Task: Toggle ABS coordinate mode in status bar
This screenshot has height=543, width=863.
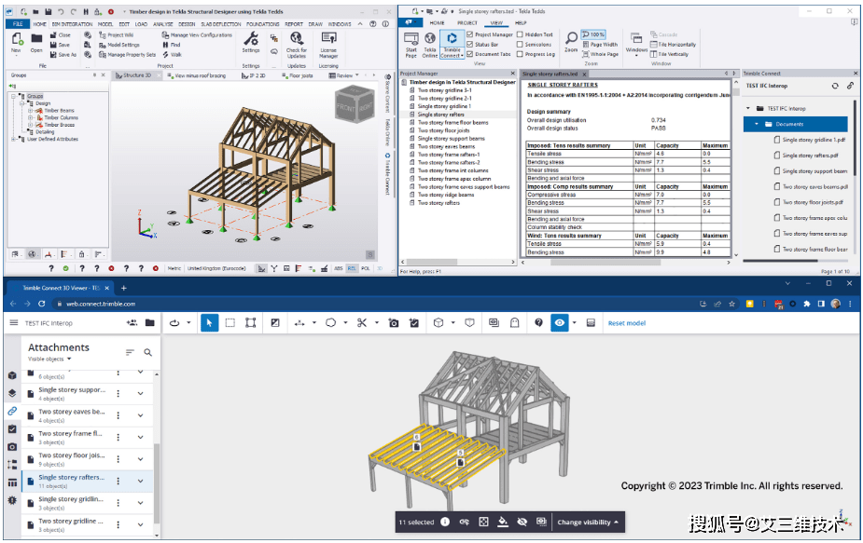Action: point(338,269)
